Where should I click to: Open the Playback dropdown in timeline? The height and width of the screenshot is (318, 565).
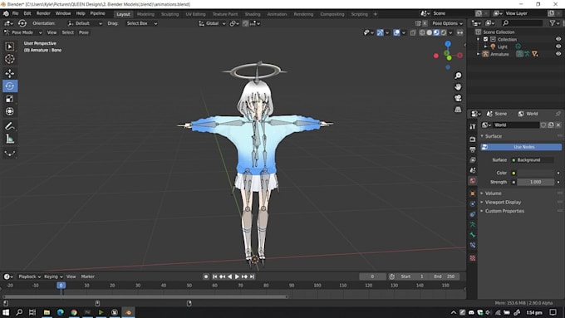tap(30, 276)
